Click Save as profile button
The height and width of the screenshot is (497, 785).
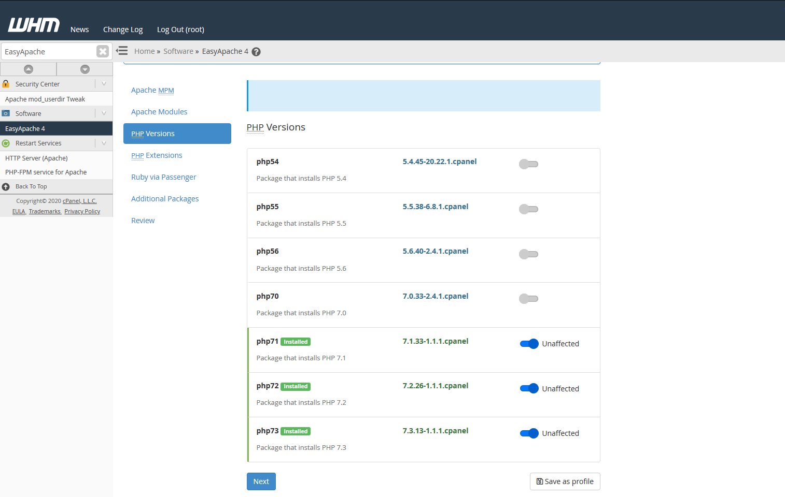click(565, 481)
